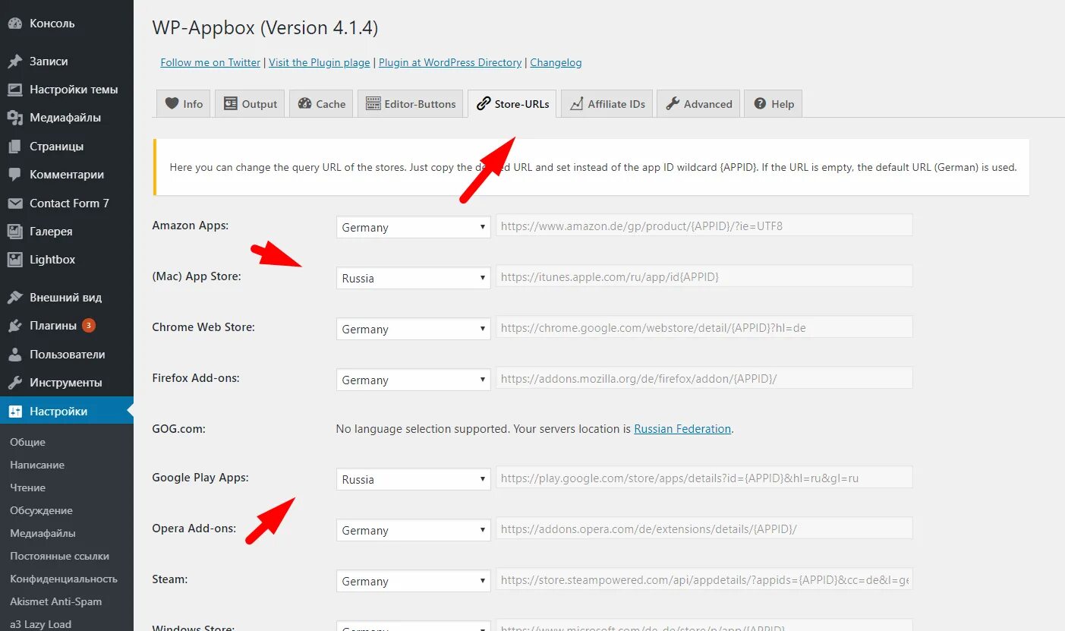The width and height of the screenshot is (1065, 631).
Task: Click the Russian Federation link
Action: (x=682, y=429)
